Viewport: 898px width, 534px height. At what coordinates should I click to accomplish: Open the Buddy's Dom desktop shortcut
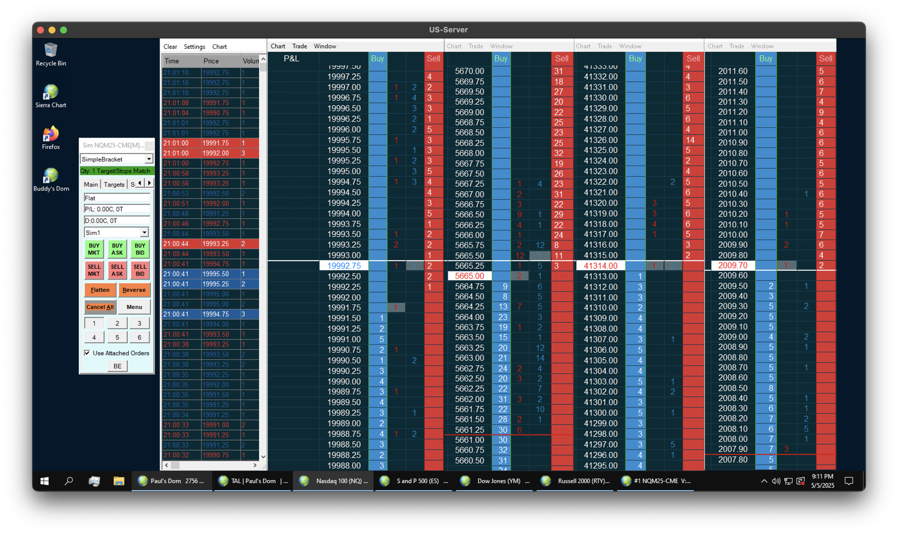[x=51, y=175]
